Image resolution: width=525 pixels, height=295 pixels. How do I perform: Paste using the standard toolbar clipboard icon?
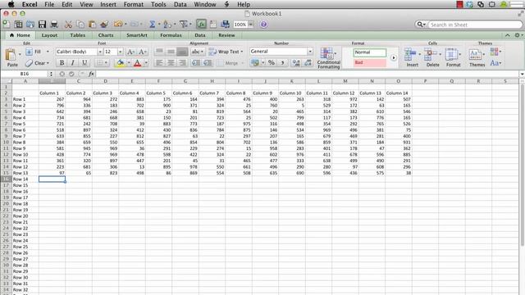pyautogui.click(x=93, y=24)
